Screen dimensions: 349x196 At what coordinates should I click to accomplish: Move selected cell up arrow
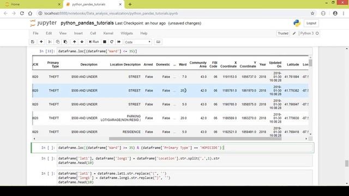(74, 42)
